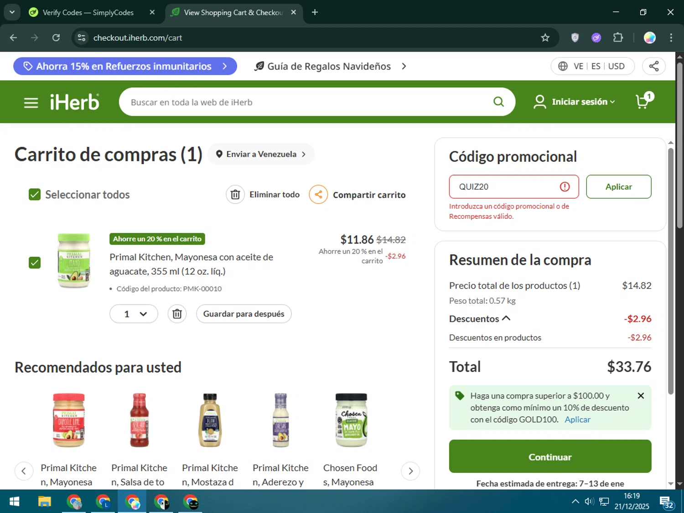Open the shopping cart icon in header
The image size is (684, 513).
pyautogui.click(x=644, y=101)
